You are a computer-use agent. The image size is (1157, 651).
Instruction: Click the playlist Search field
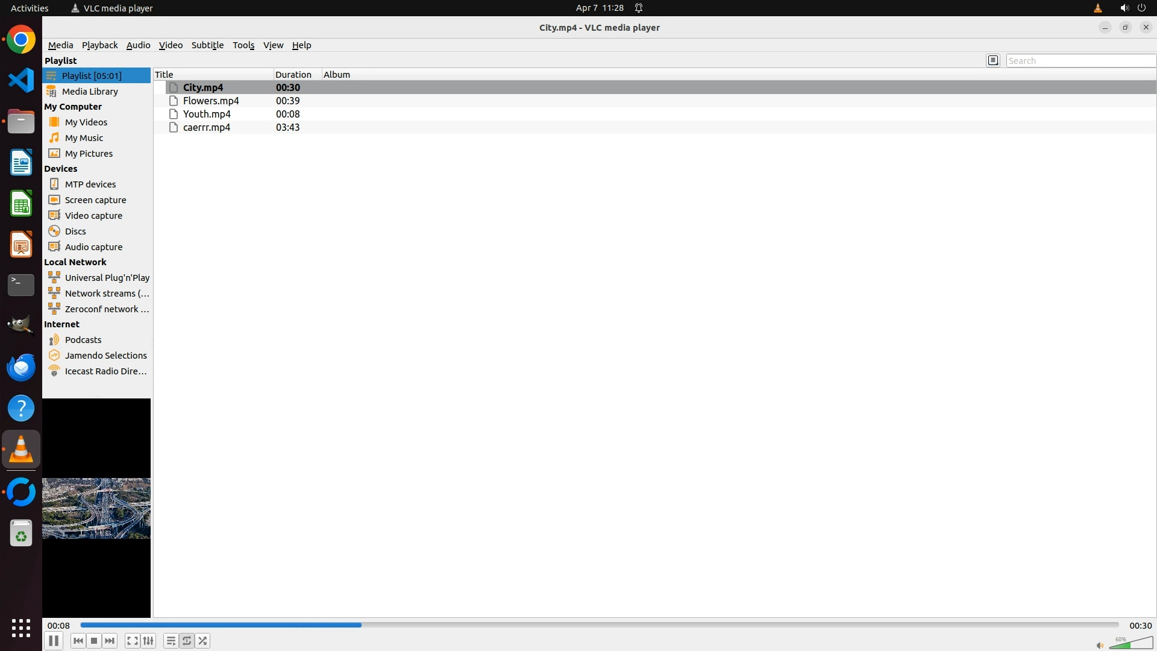click(1080, 61)
